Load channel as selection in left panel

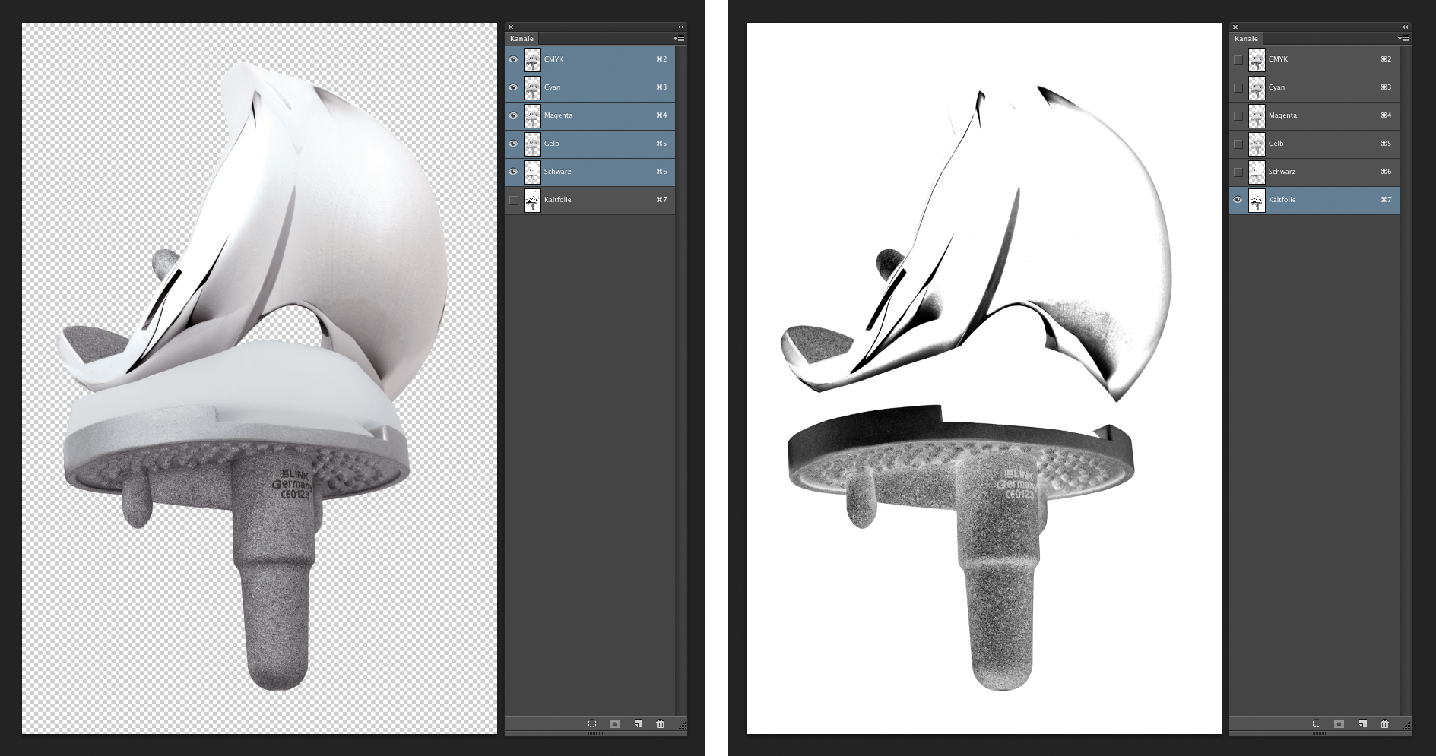point(592,724)
